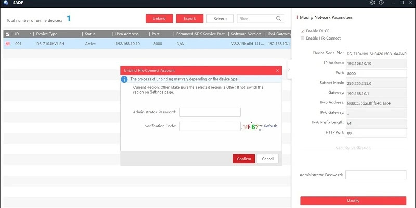Collapse the side panel arrow handle
The height and width of the screenshot is (208, 416).
pos(289,69)
